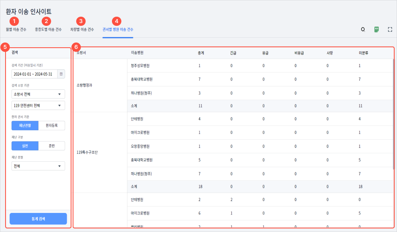Screen dimensions: 397x232
Task: Switch patient jurisdiction to 환자등록
Action: tap(52, 126)
